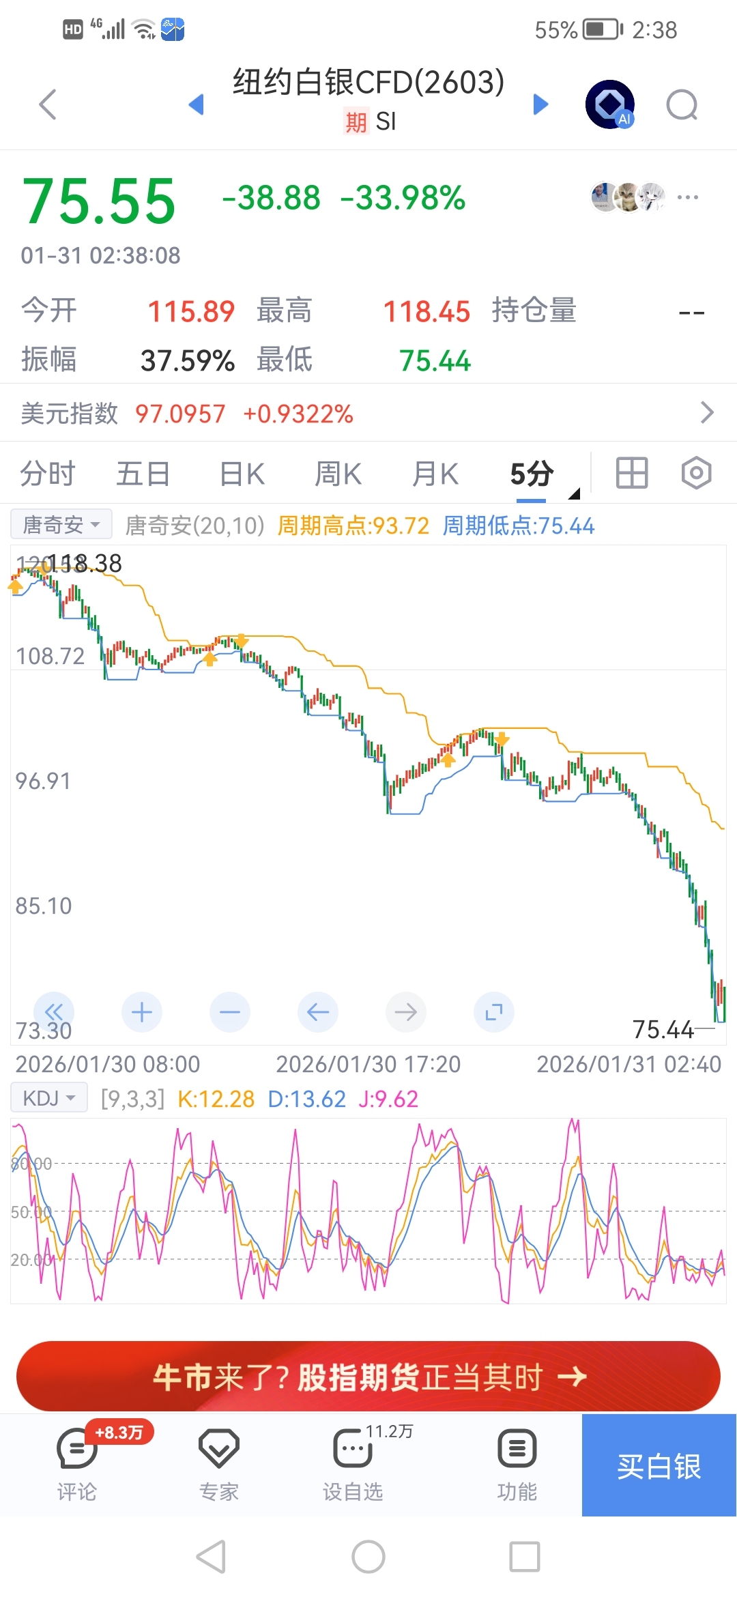This screenshot has height=1597, width=737.
Task: Tap the 买白银 button
Action: pos(659,1465)
